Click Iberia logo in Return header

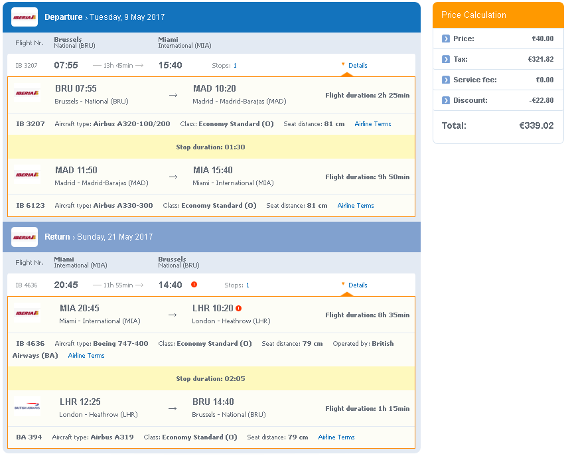pyautogui.click(x=25, y=237)
